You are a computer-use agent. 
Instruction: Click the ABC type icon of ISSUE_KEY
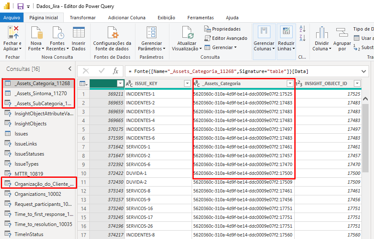click(129, 83)
